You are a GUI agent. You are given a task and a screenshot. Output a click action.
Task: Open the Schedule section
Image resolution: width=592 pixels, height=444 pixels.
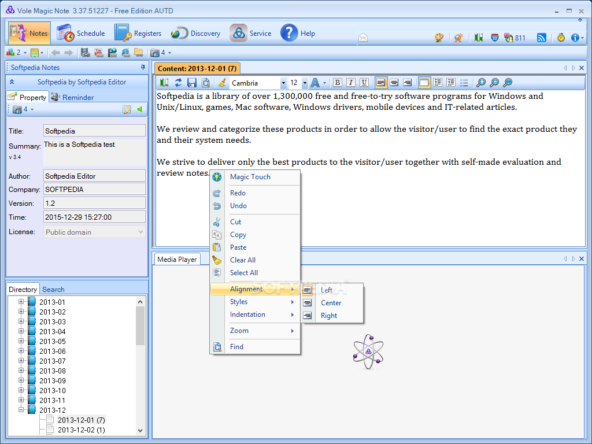tap(81, 33)
